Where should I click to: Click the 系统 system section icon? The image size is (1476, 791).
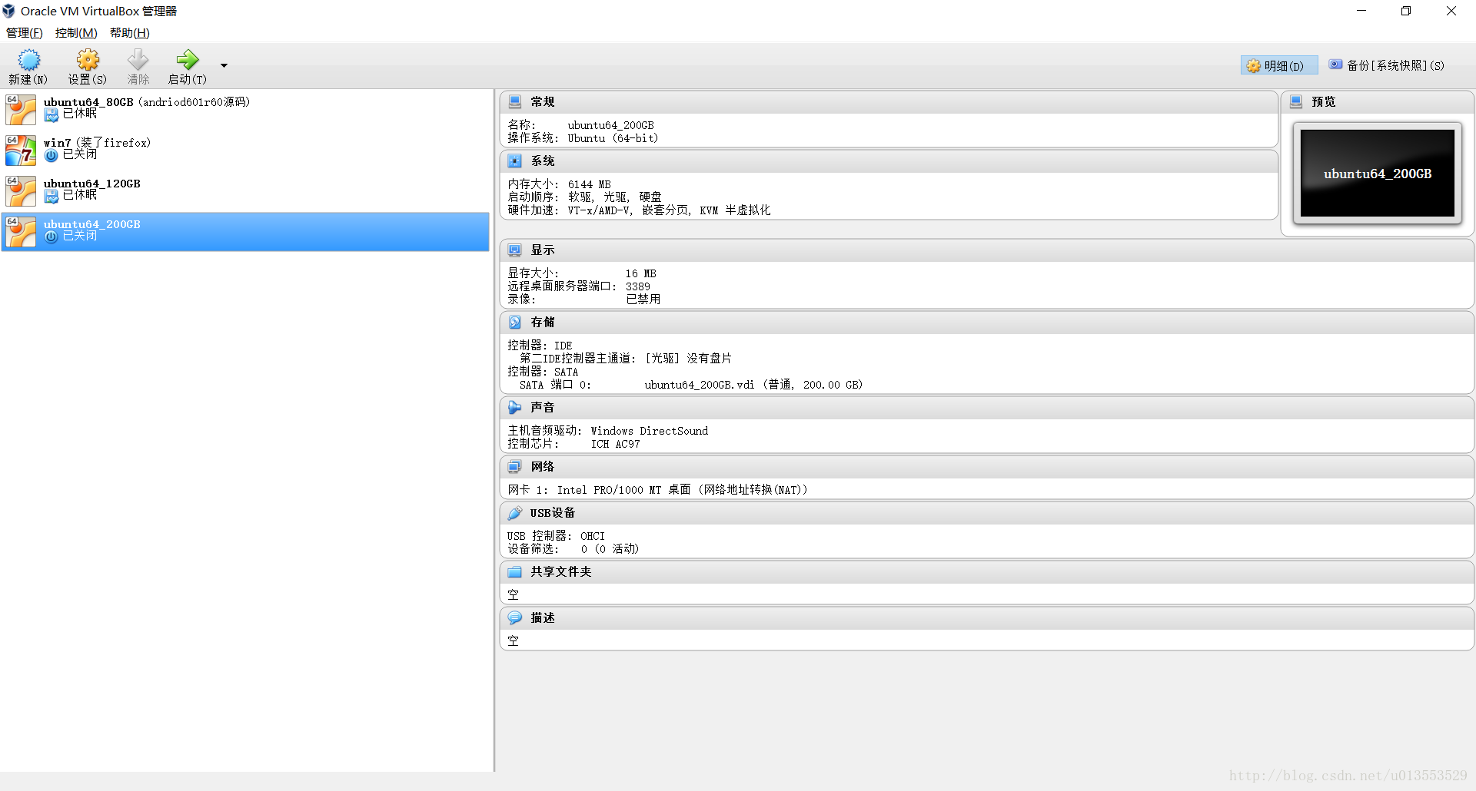(x=515, y=161)
